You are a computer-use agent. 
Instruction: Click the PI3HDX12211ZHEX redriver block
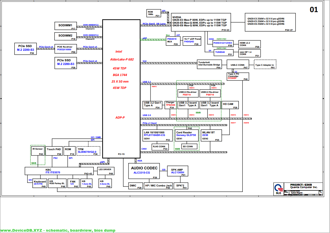(x=223, y=44)
